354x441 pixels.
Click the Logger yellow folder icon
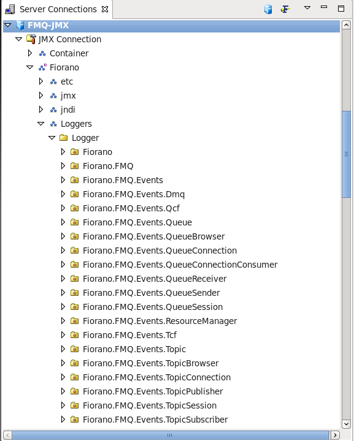click(64, 138)
